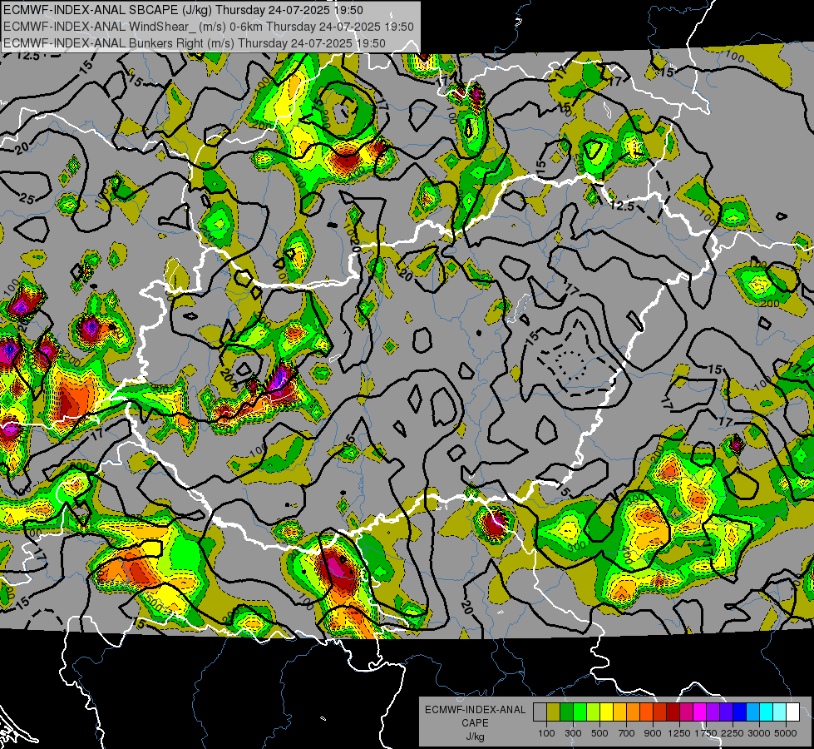This screenshot has width=814, height=749.
Task: Click the '100' legend tick value
Action: coord(546,733)
